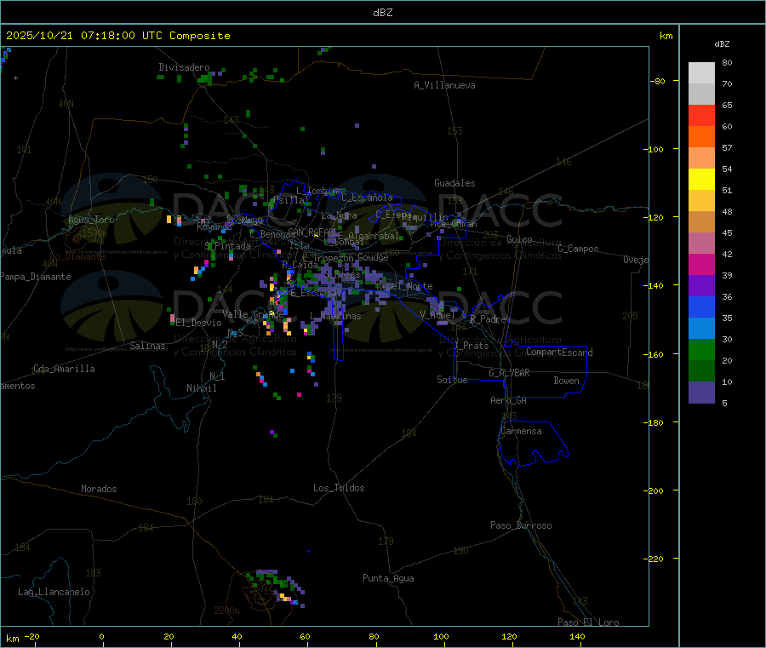Click the 140 tick on bottom axis
The height and width of the screenshot is (648, 766).
click(577, 636)
